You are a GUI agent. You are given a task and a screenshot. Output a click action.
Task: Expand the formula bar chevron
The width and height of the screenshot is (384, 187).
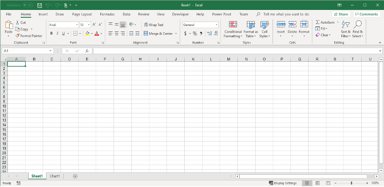tap(380, 51)
